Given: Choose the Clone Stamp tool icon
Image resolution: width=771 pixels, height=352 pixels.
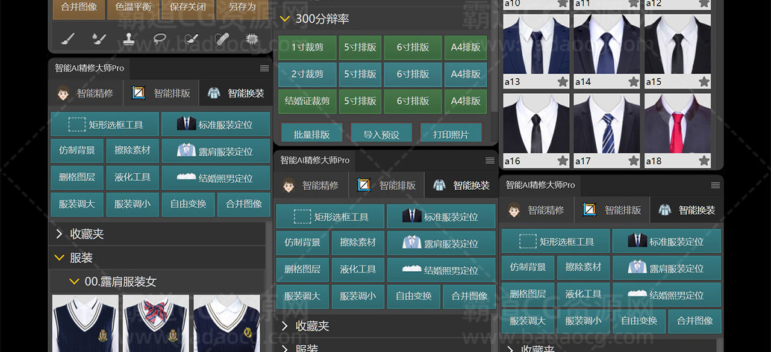Looking at the screenshot, I should coord(129,39).
